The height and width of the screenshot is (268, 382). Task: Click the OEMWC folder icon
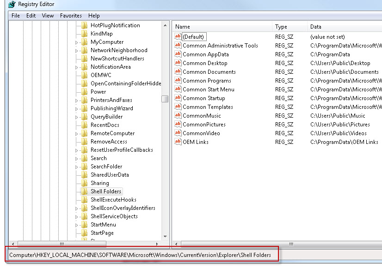[84, 75]
